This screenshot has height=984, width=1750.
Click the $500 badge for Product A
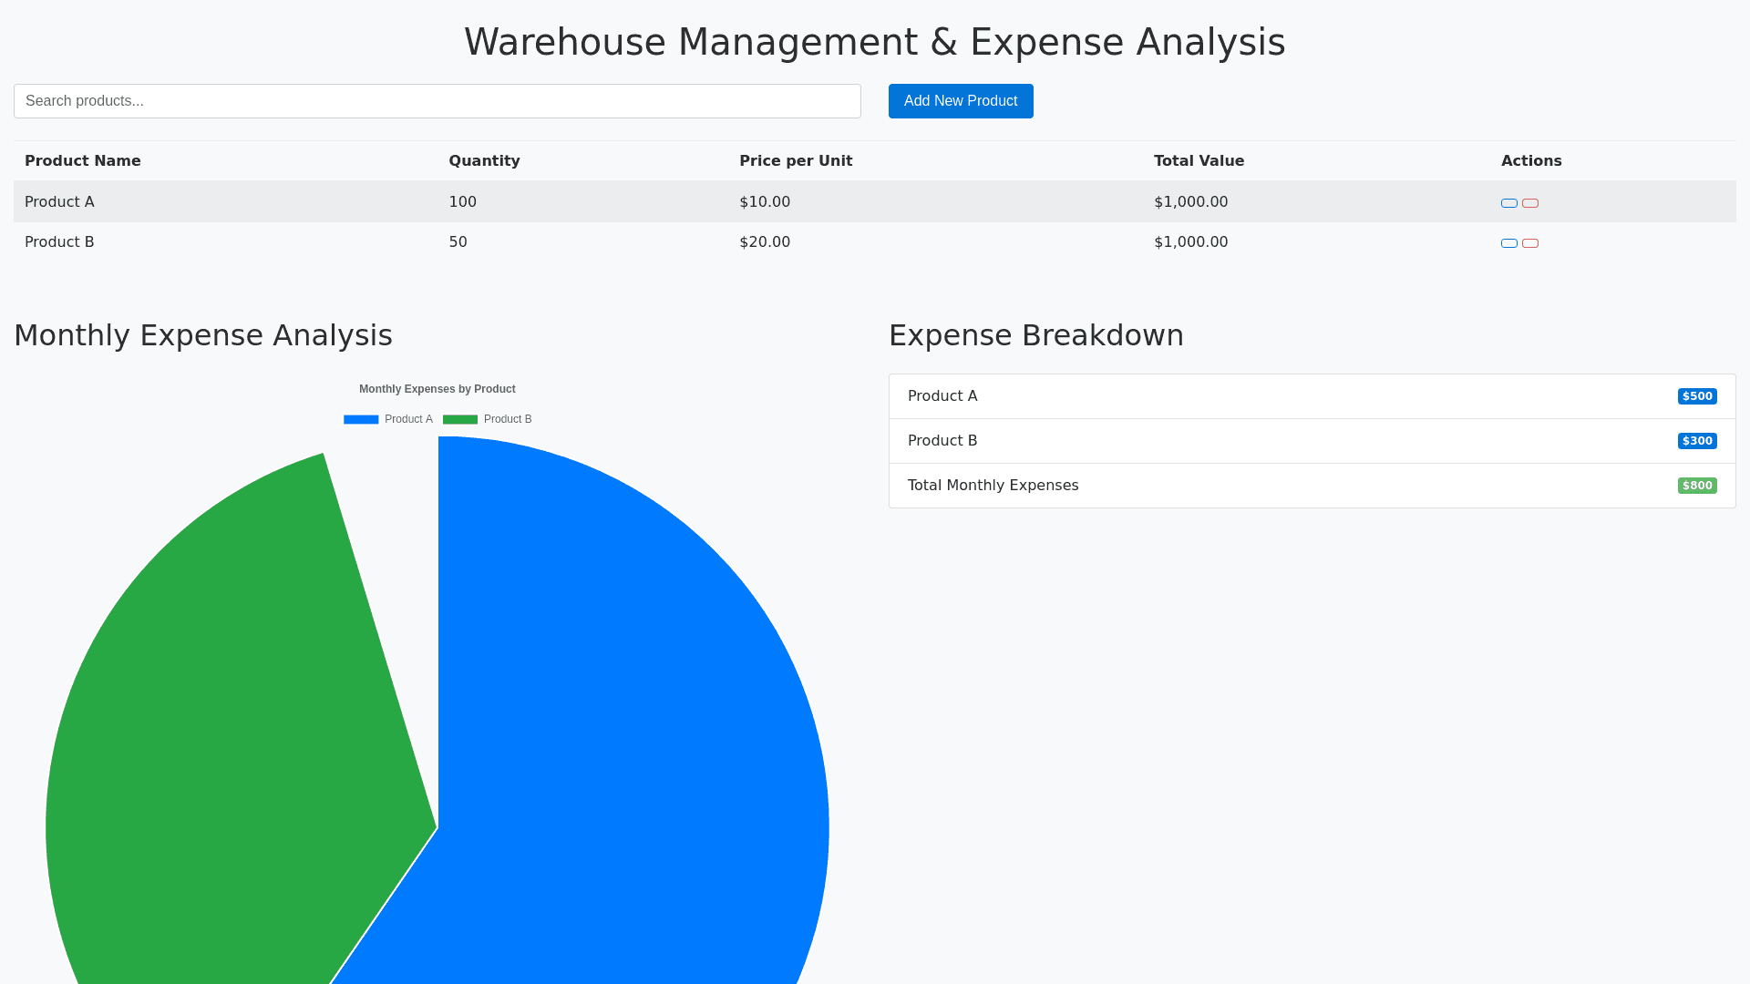(1697, 396)
